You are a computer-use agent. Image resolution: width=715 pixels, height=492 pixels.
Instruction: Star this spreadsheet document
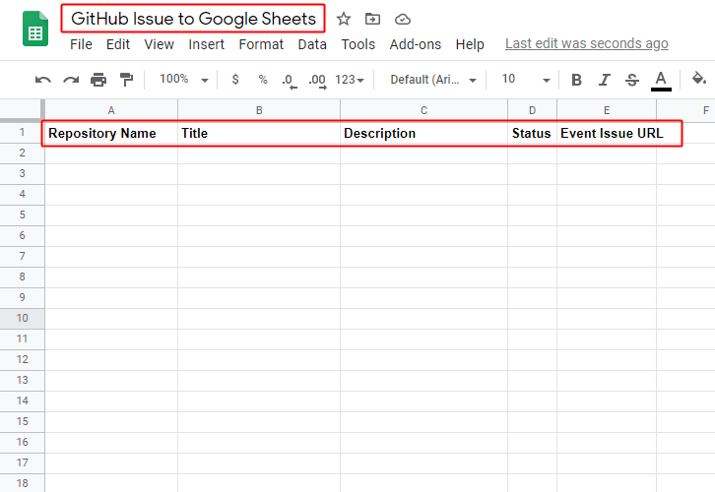pyautogui.click(x=344, y=19)
